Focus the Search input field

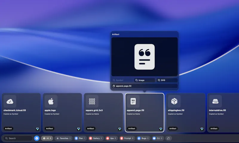pos(18,138)
